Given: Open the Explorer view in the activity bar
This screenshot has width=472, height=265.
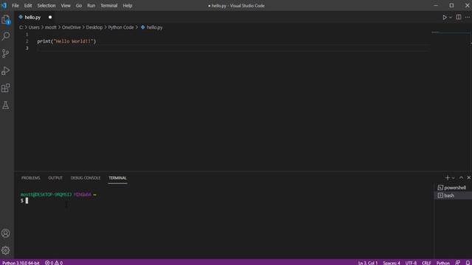Looking at the screenshot, I should [6, 20].
